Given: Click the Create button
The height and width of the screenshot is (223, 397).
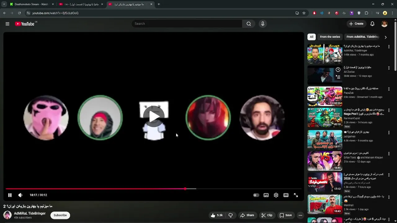Looking at the screenshot, I should point(356,24).
